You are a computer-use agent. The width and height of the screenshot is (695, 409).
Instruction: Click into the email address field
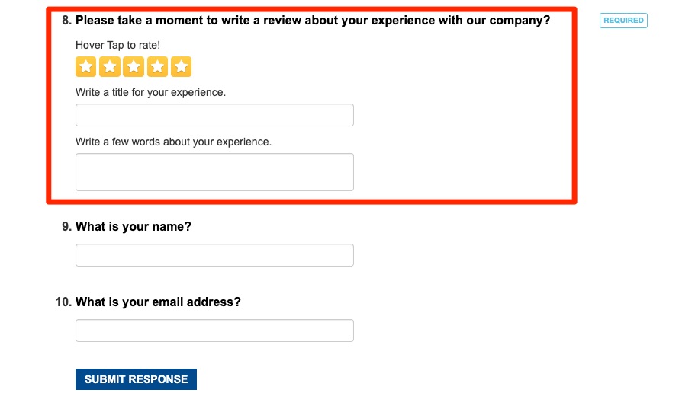coord(214,331)
